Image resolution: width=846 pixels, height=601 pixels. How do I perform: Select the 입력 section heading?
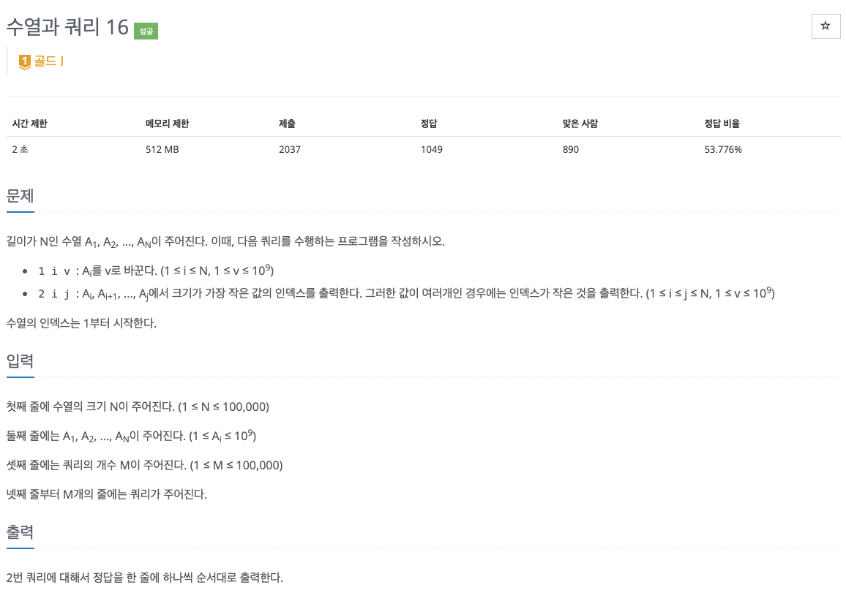[20, 361]
